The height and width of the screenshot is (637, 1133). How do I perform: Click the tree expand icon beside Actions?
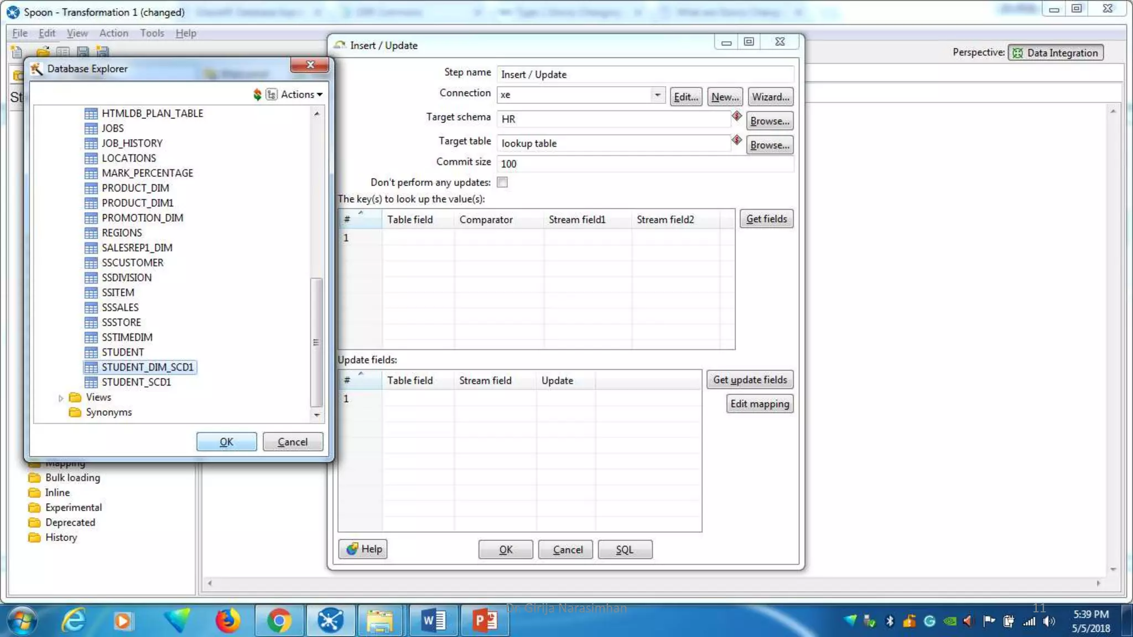pos(271,95)
